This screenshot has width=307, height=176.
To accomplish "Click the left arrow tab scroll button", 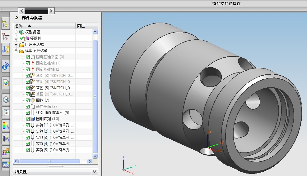I will pyautogui.click(x=21, y=11).
